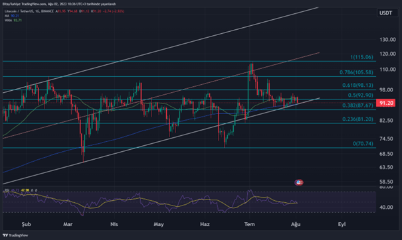Click the May label on time axis

point(159,224)
